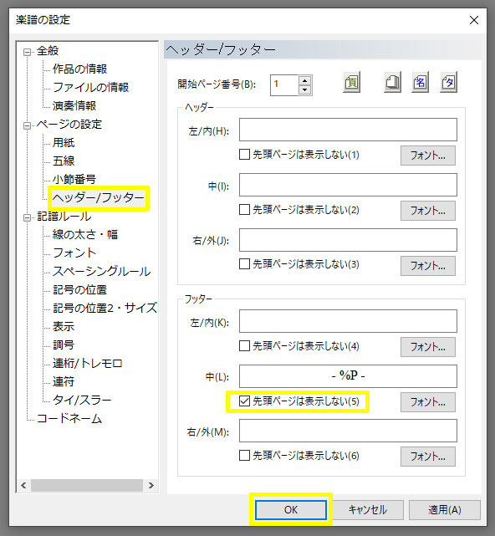Toggle 先頭ページは表示しない(4) checkbox
The width and height of the screenshot is (495, 536).
244,346
